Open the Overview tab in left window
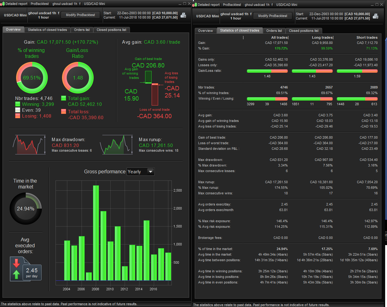Screen dimensions: 387x307 (x=13, y=30)
